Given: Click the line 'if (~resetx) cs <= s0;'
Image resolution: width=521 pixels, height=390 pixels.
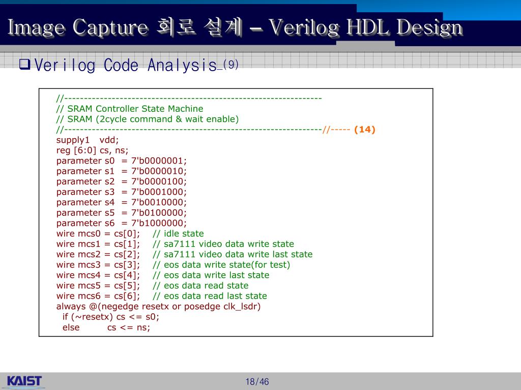Looking at the screenshot, I should coord(111,317).
